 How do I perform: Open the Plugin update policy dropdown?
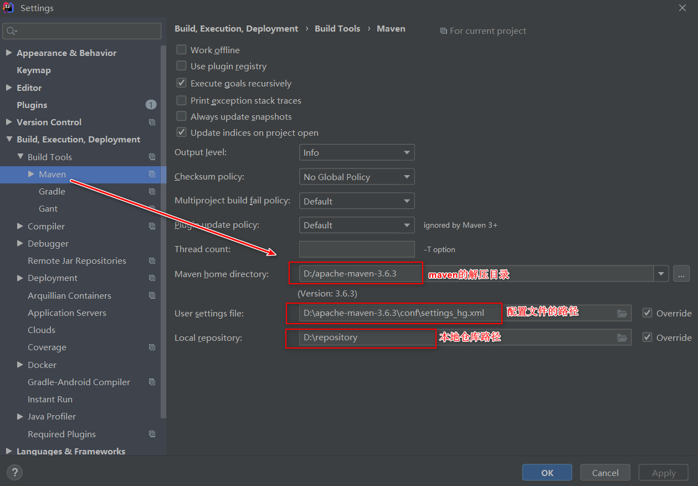tap(357, 225)
